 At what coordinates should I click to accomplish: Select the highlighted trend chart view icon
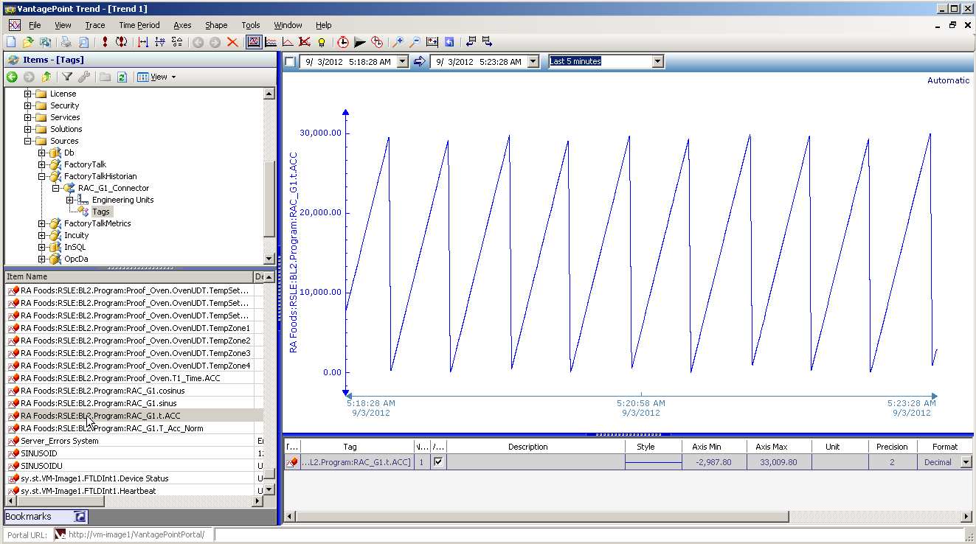click(x=254, y=42)
